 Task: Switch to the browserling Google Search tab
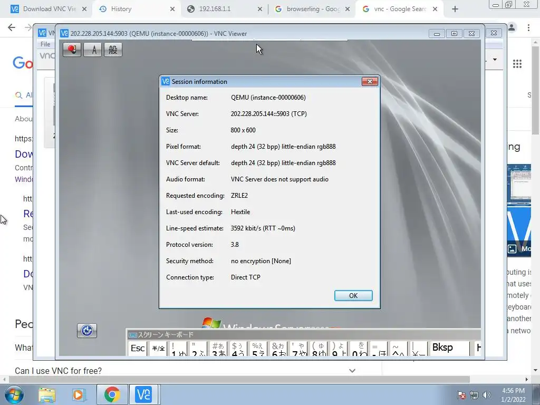pyautogui.click(x=312, y=9)
